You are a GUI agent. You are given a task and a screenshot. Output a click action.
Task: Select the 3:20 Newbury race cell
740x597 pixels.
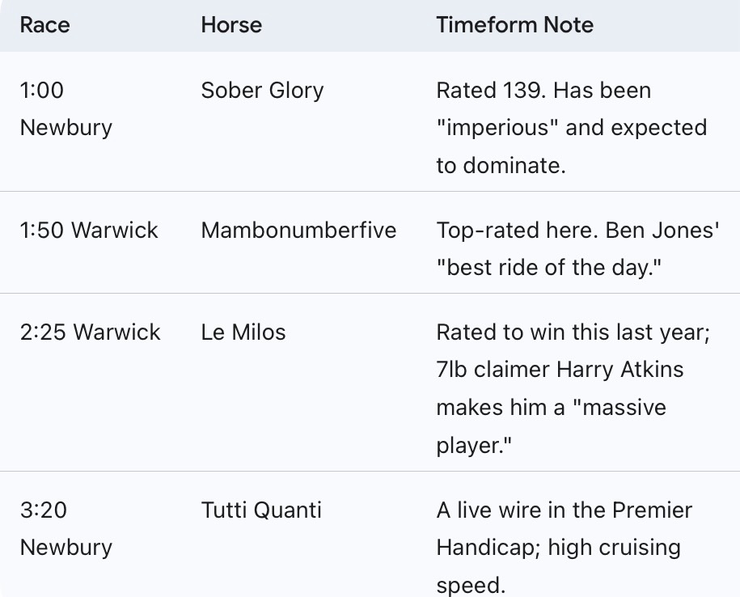66,529
